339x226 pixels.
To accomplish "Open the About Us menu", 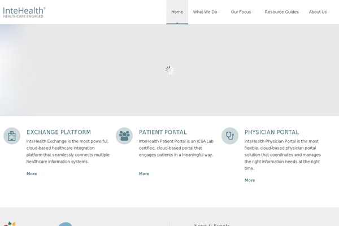I will 318,12.
